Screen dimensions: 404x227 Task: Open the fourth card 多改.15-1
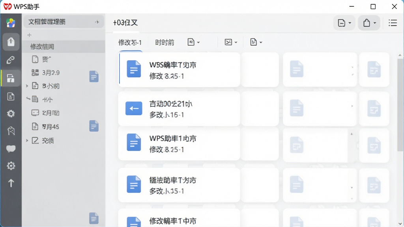179,185
